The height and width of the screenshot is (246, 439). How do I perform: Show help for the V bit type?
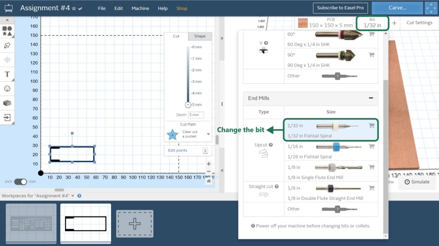click(x=266, y=43)
